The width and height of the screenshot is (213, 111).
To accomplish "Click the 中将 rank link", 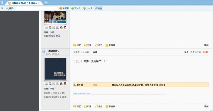I will [x=52, y=89].
